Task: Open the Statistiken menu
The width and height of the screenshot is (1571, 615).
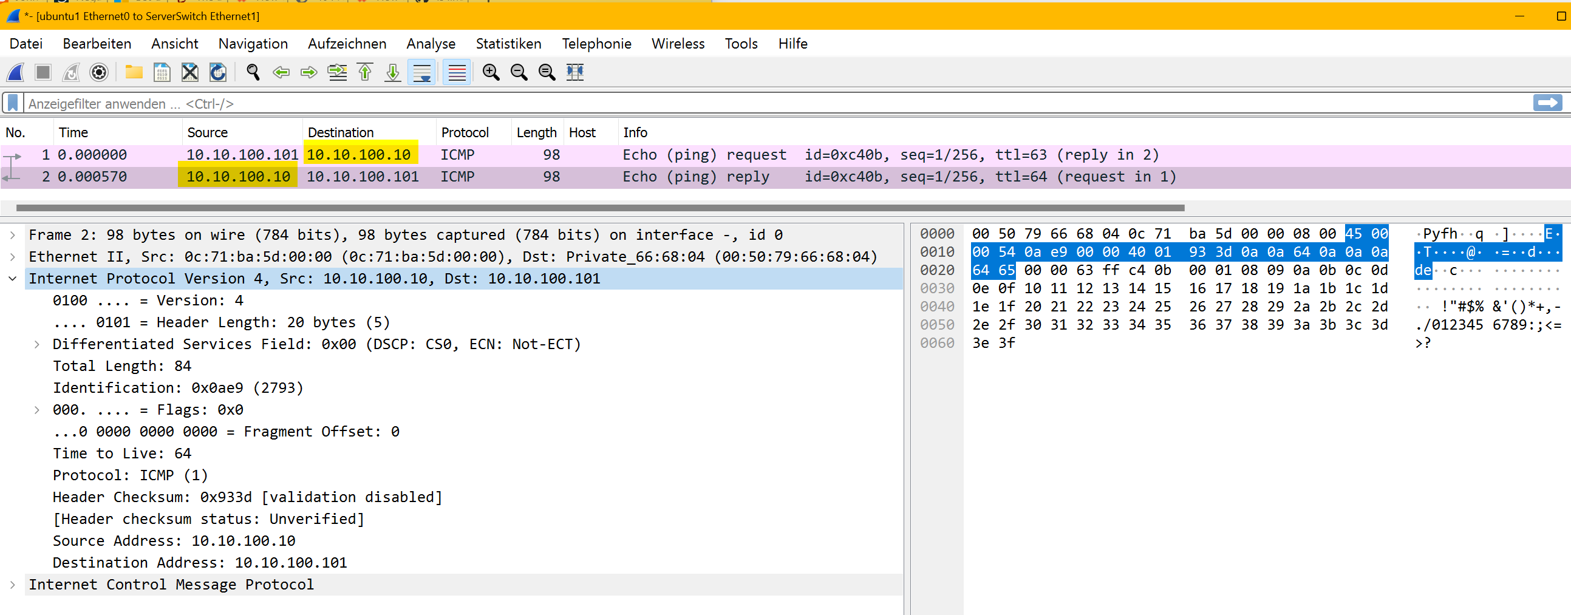Action: tap(508, 44)
